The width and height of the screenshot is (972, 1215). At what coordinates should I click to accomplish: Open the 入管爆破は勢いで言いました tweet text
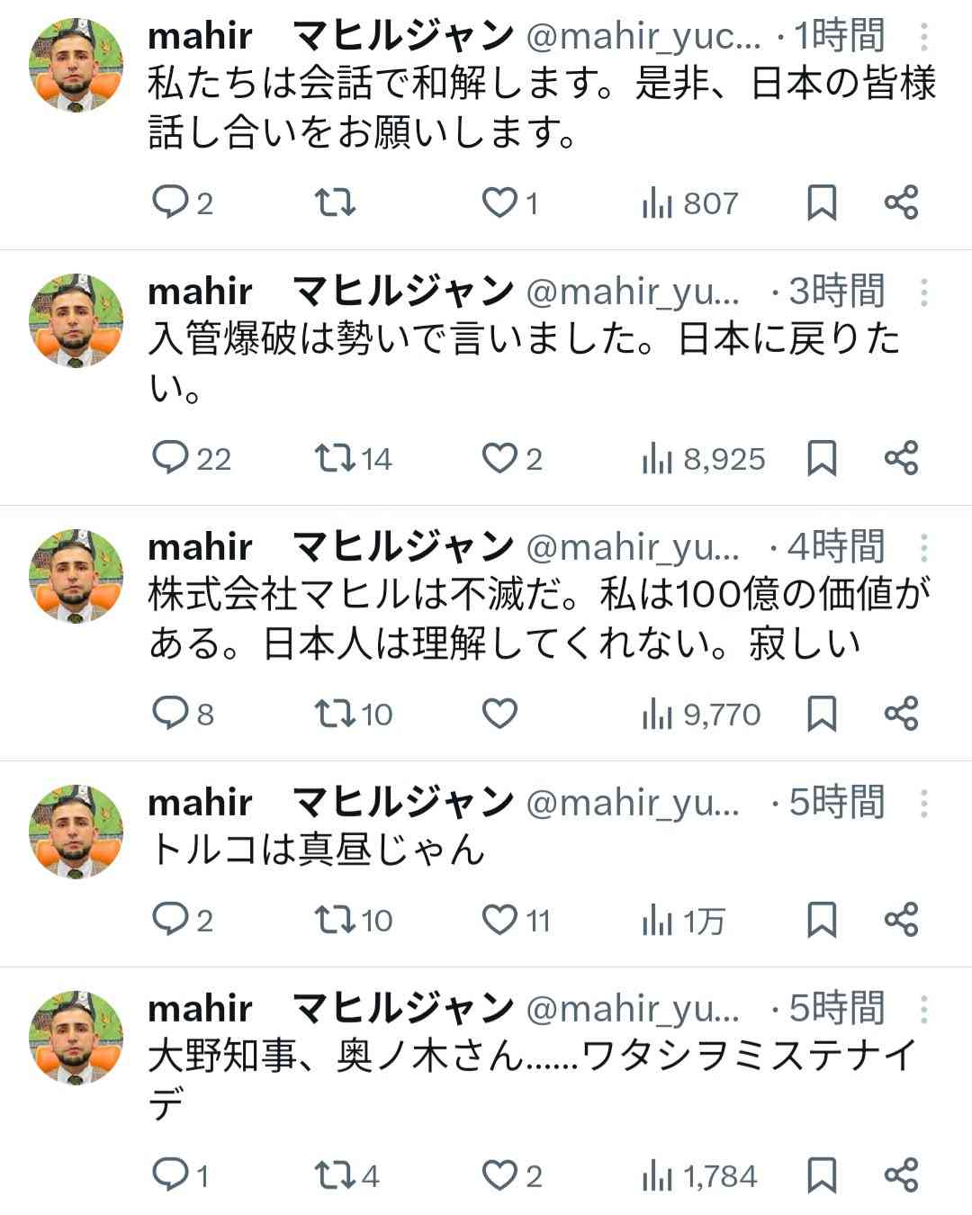524,364
